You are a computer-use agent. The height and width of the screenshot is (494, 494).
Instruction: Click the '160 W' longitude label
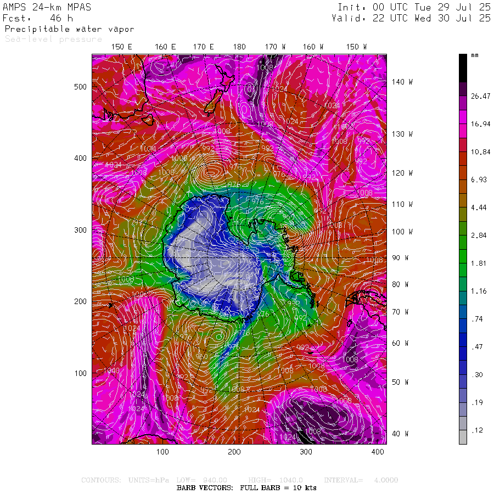(x=313, y=47)
